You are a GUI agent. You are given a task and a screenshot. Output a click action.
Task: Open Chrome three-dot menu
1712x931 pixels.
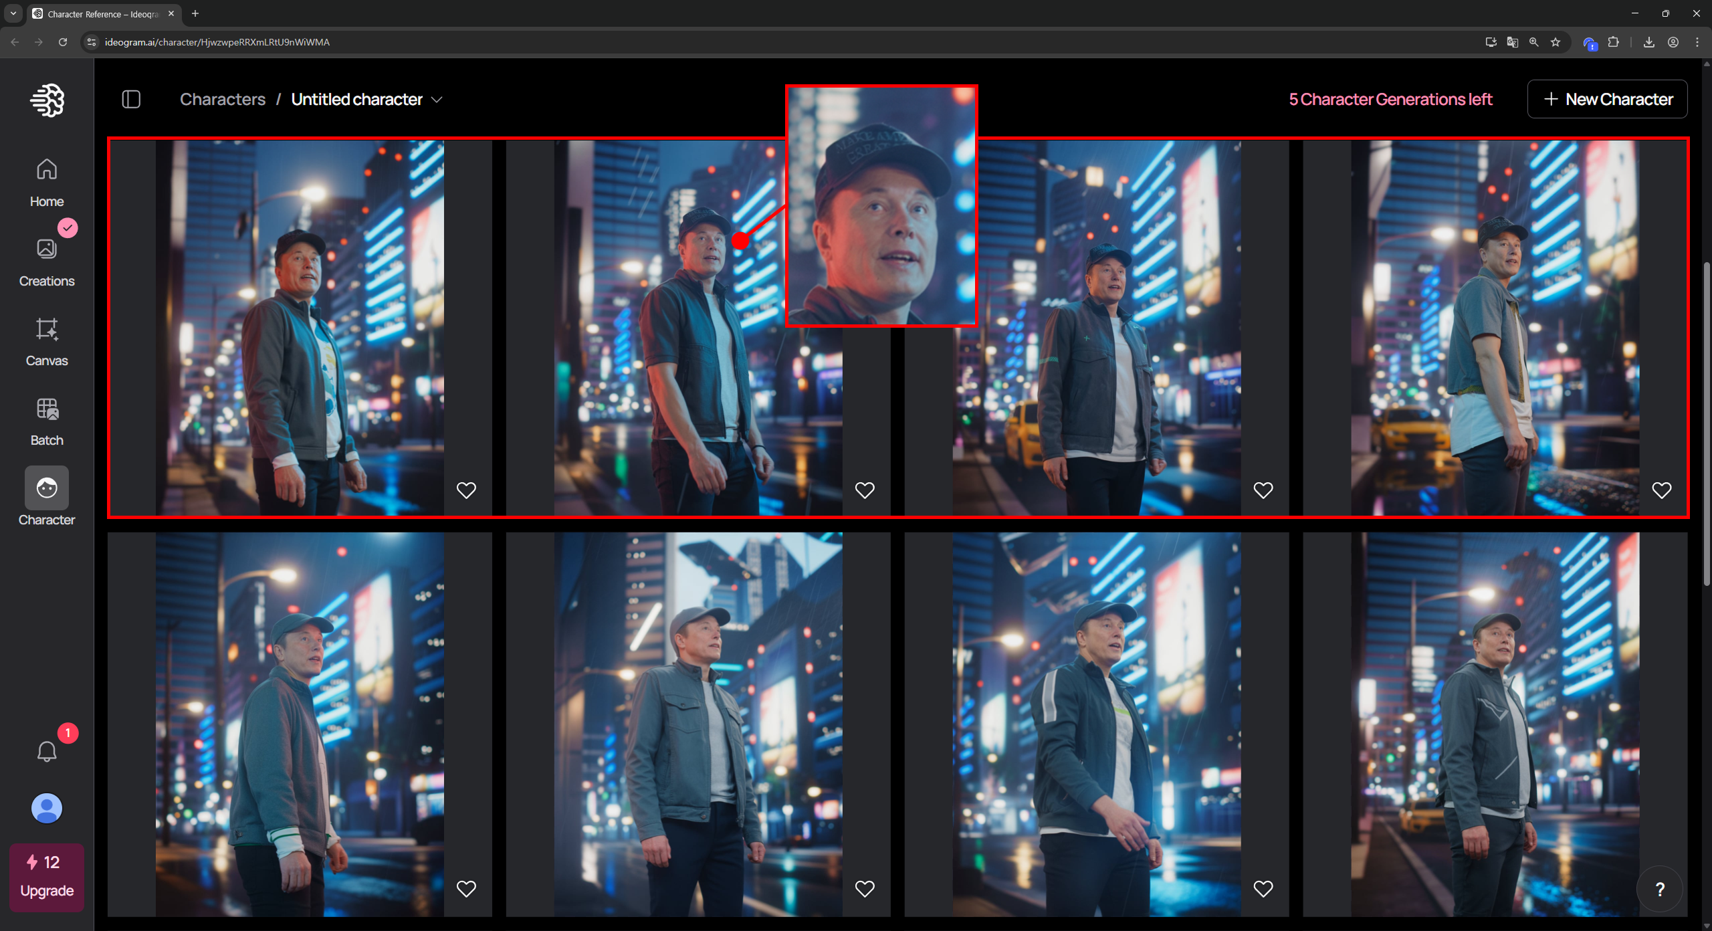click(1697, 42)
